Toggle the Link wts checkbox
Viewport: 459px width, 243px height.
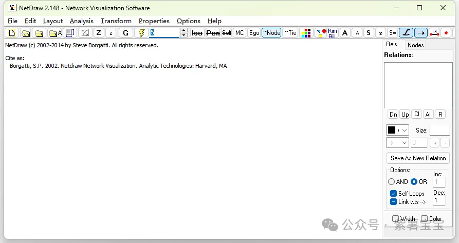(x=393, y=202)
